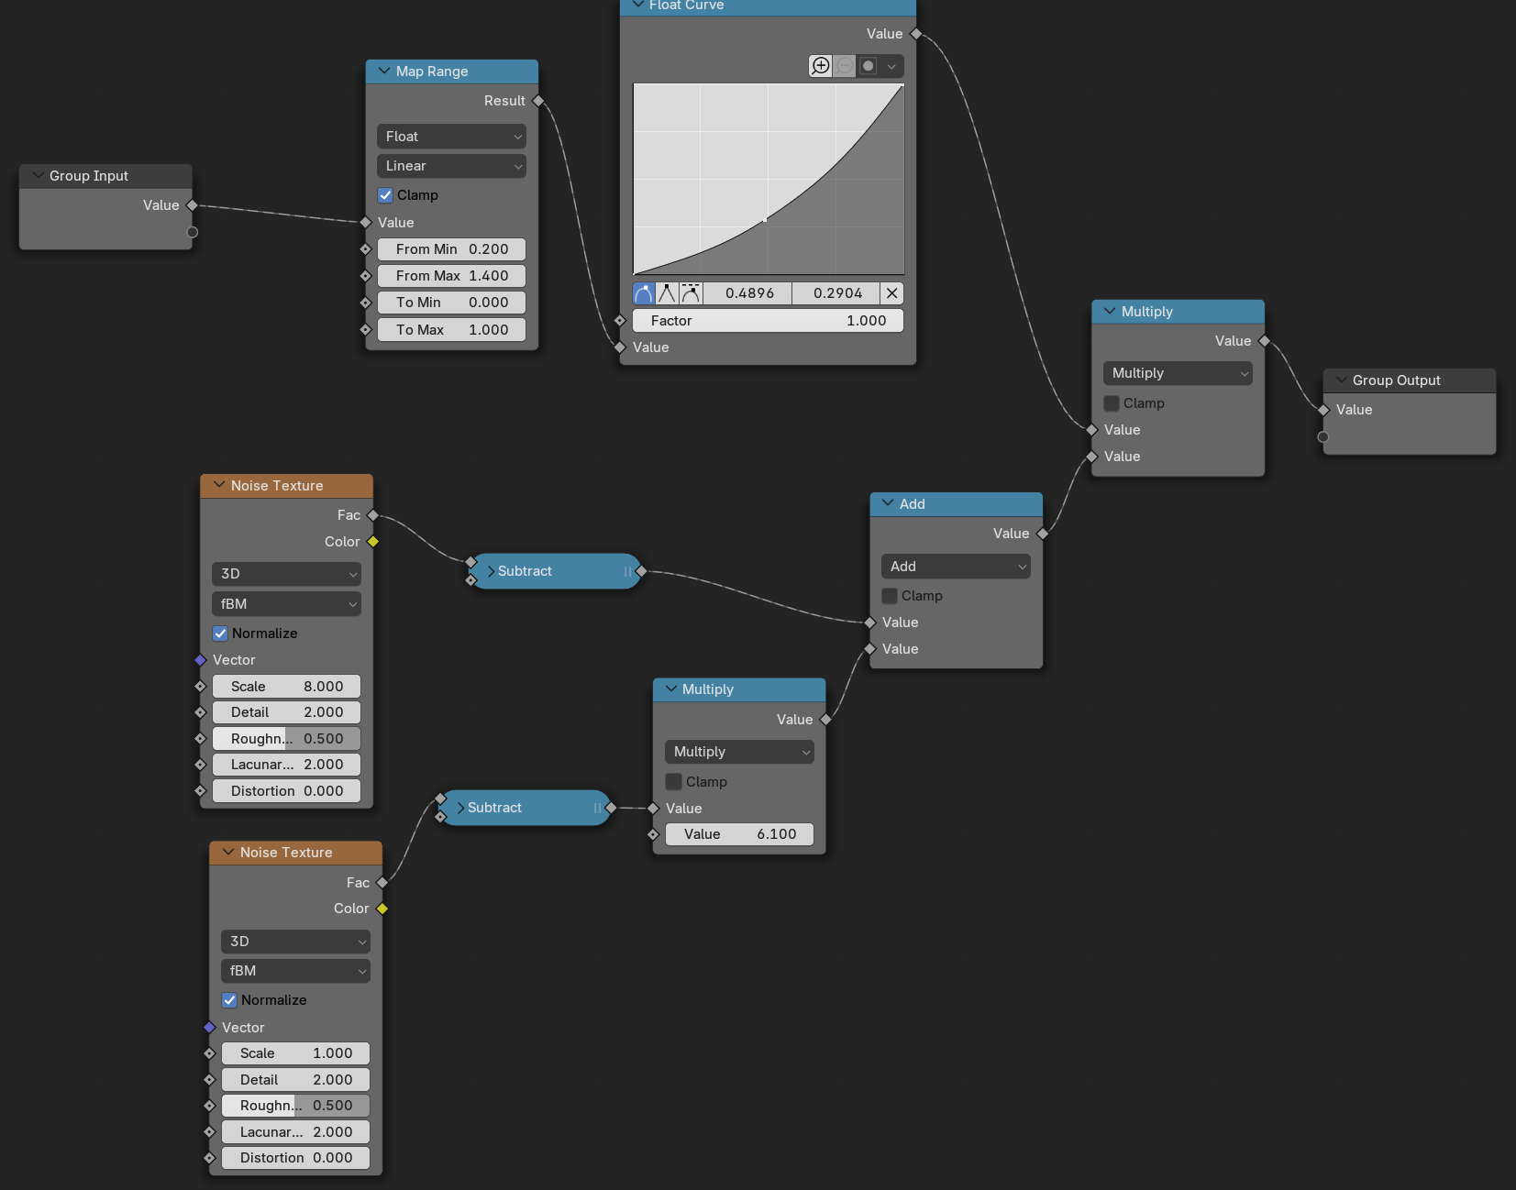Select the auto clamped handle icon
Screen dimensions: 1516x1190
click(x=691, y=293)
